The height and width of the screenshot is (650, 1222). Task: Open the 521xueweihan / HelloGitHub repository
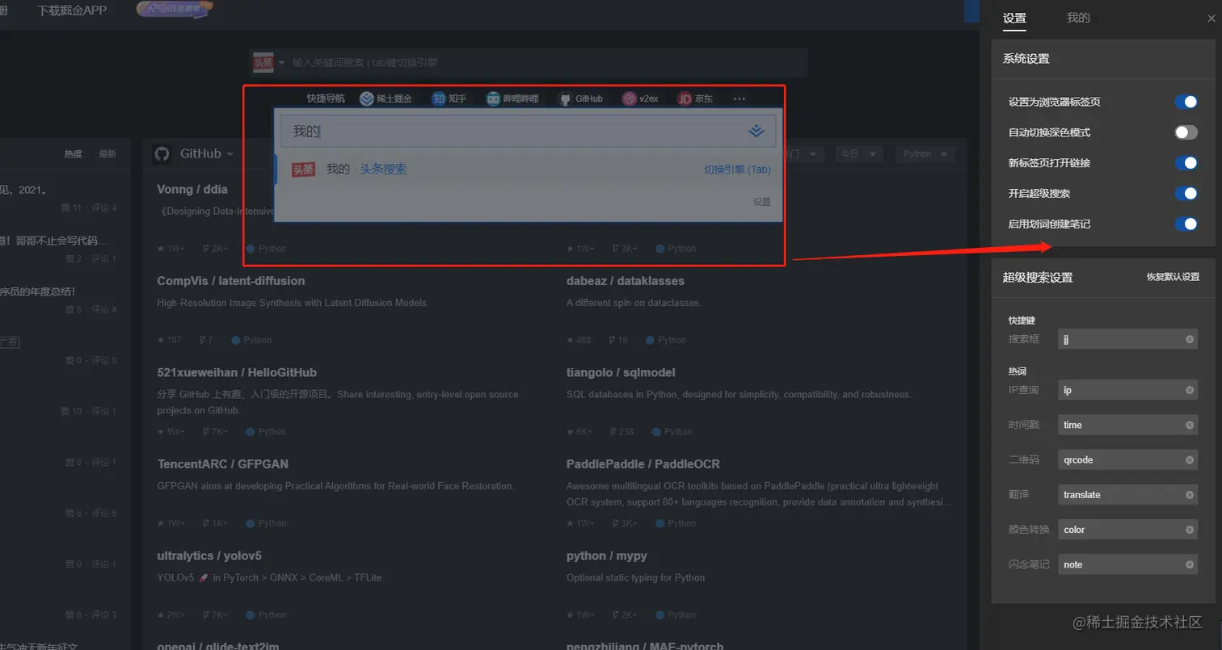(x=237, y=372)
